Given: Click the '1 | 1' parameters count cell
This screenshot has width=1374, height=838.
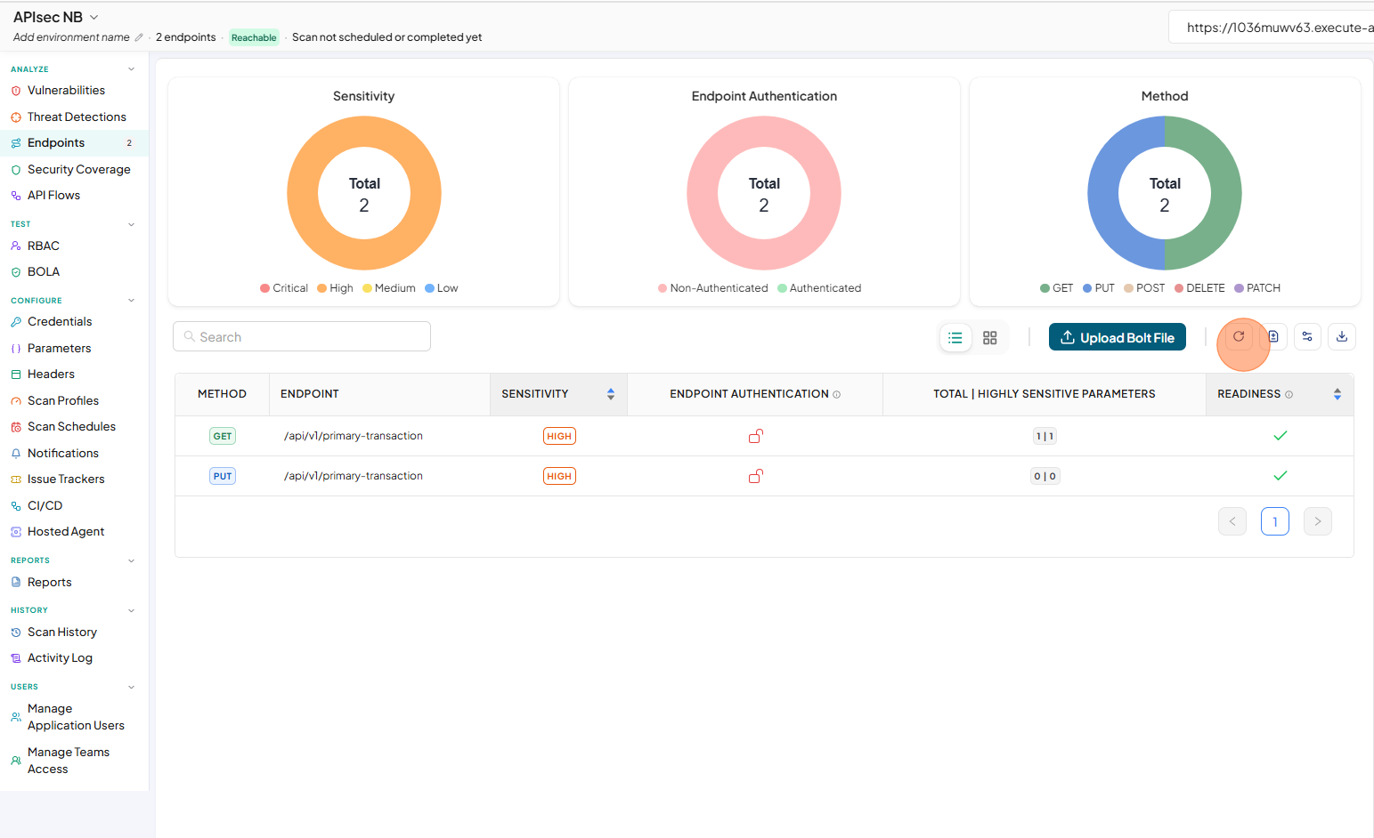Looking at the screenshot, I should coord(1045,436).
